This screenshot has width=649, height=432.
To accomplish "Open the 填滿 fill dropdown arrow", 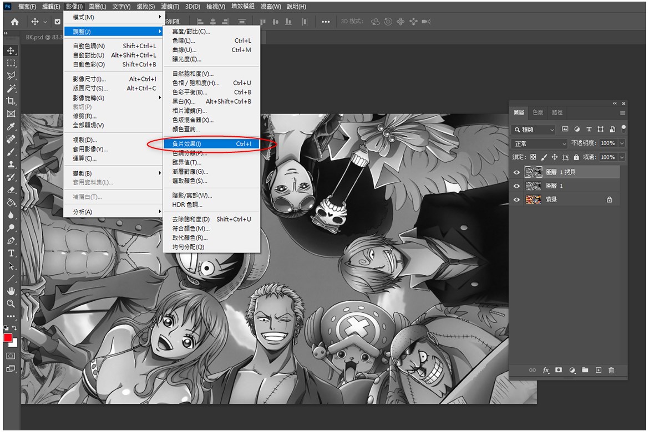I will [x=622, y=157].
